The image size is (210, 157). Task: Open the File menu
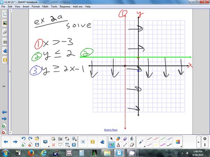3,7
